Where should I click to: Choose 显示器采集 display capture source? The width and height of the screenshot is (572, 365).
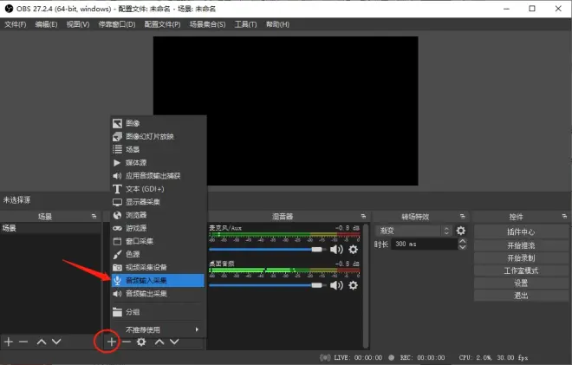[158, 202]
